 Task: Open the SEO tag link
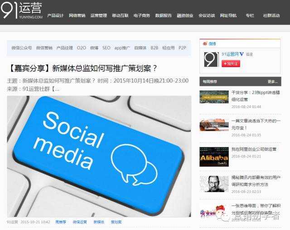(106, 48)
